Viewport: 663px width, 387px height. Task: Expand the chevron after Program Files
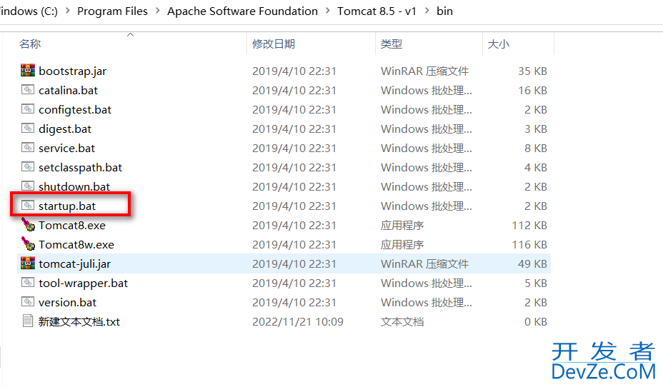158,11
